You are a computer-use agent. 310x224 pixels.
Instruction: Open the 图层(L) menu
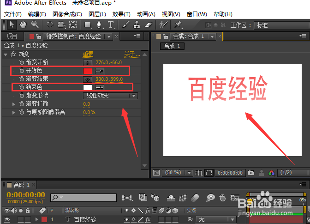[x=97, y=14]
